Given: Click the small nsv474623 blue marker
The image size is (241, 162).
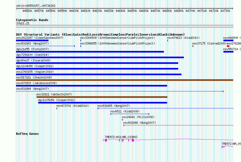Looking at the screenshot, I should coord(168,40).
